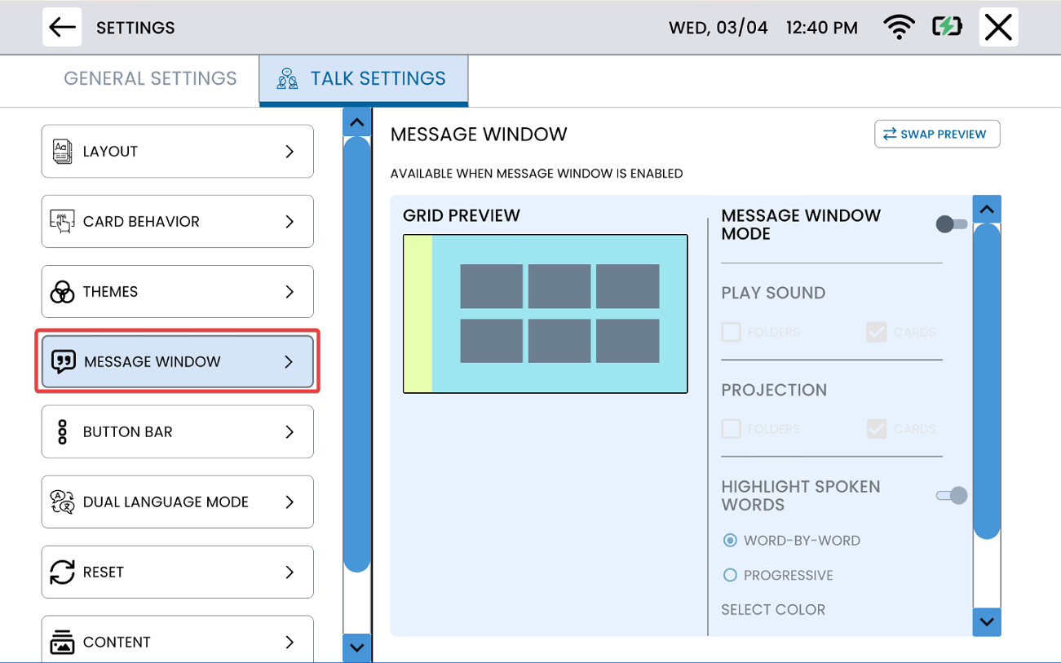
Task: Disable Highlight Spoken Words toggle
Action: 951,495
